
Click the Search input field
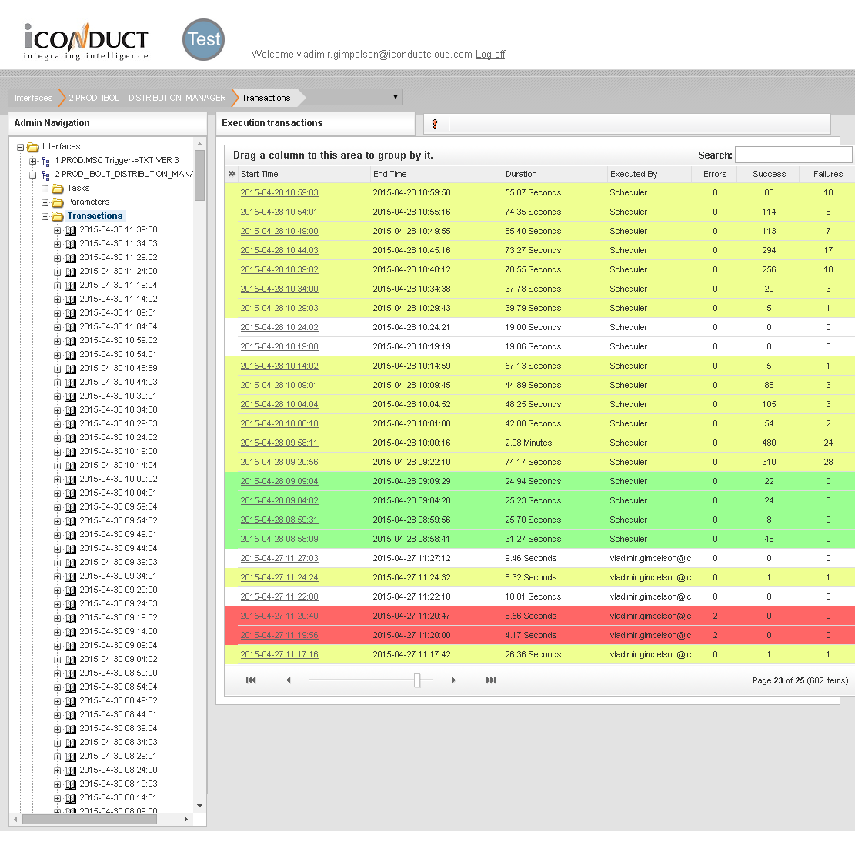pos(793,155)
